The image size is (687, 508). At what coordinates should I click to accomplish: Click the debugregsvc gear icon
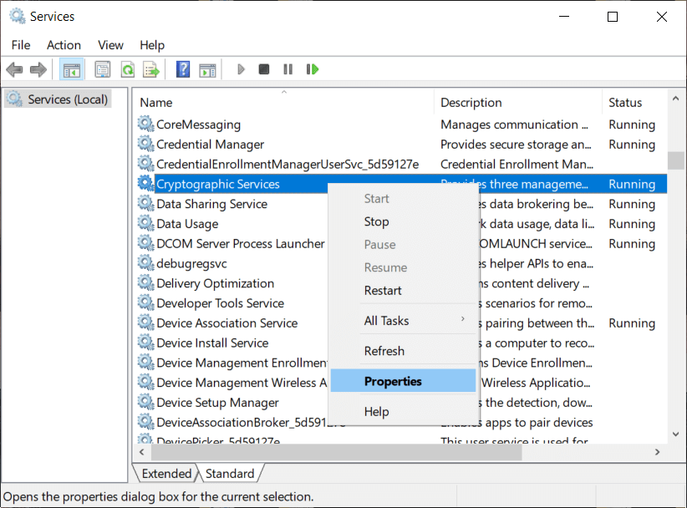pyautogui.click(x=146, y=262)
